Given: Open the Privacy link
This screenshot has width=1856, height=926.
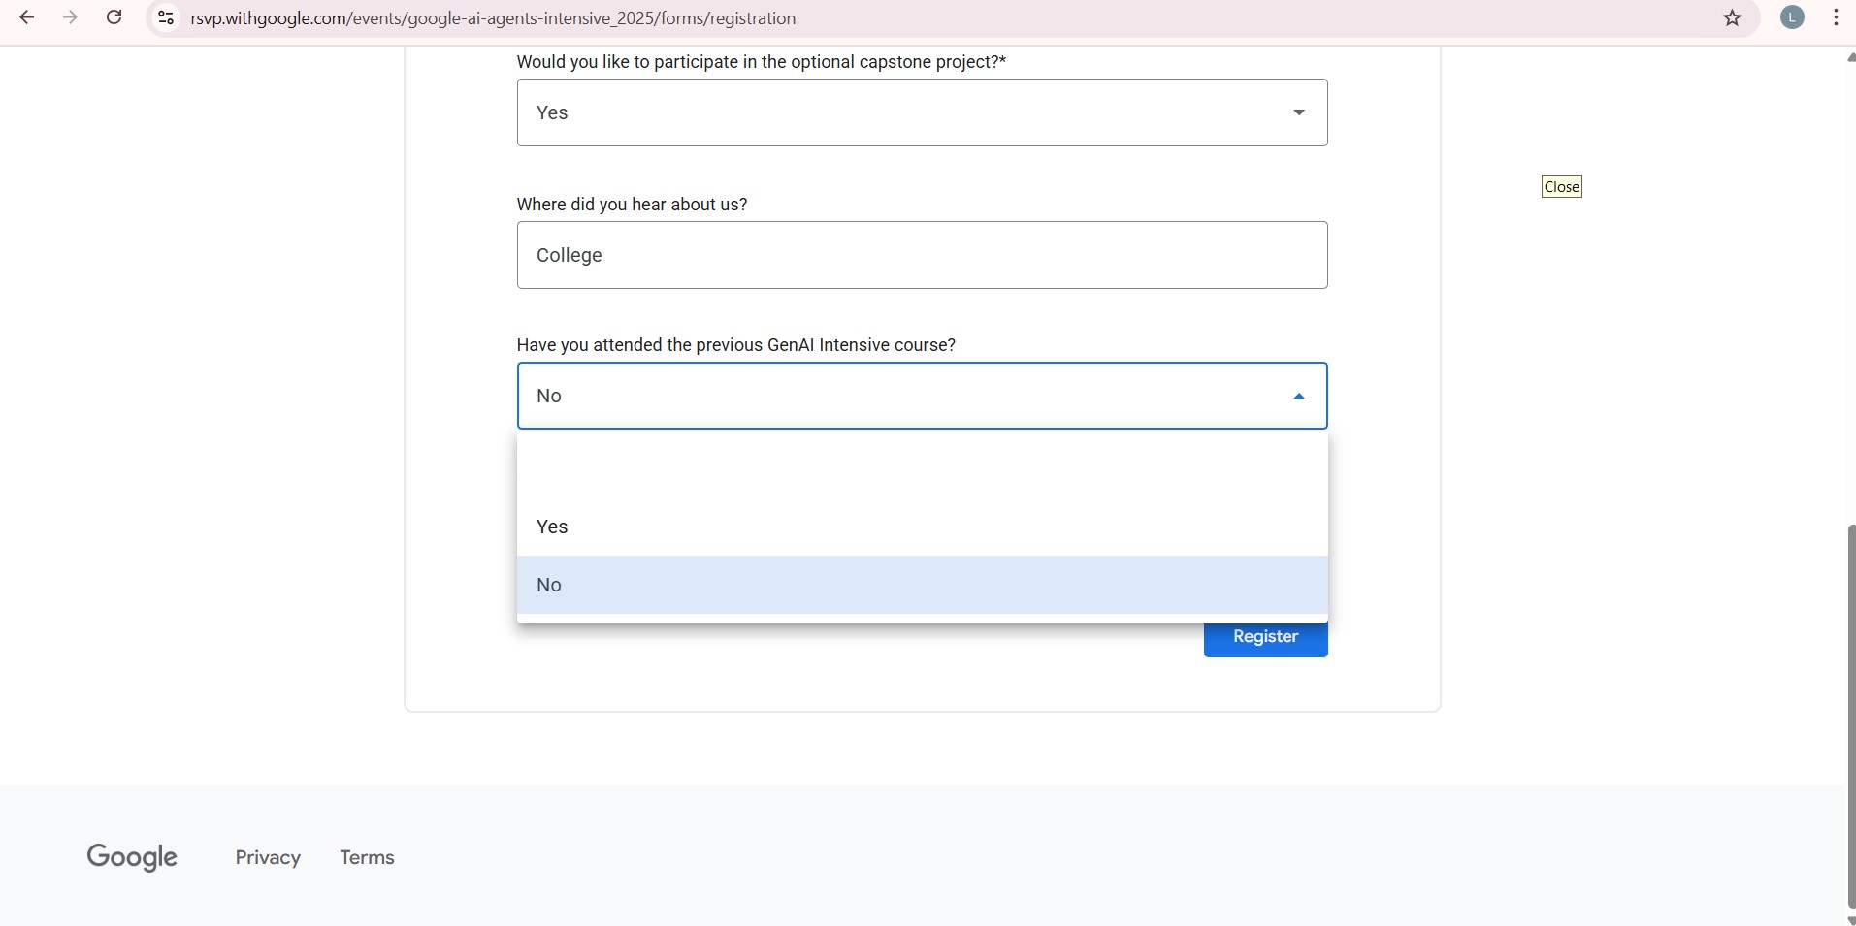Looking at the screenshot, I should click(267, 856).
